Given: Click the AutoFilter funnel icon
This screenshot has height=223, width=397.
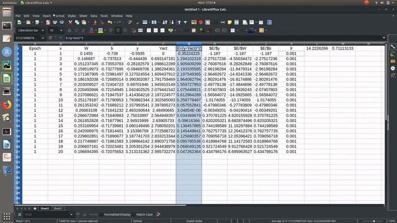Looking at the screenshot, I should pyautogui.click(x=185, y=22).
